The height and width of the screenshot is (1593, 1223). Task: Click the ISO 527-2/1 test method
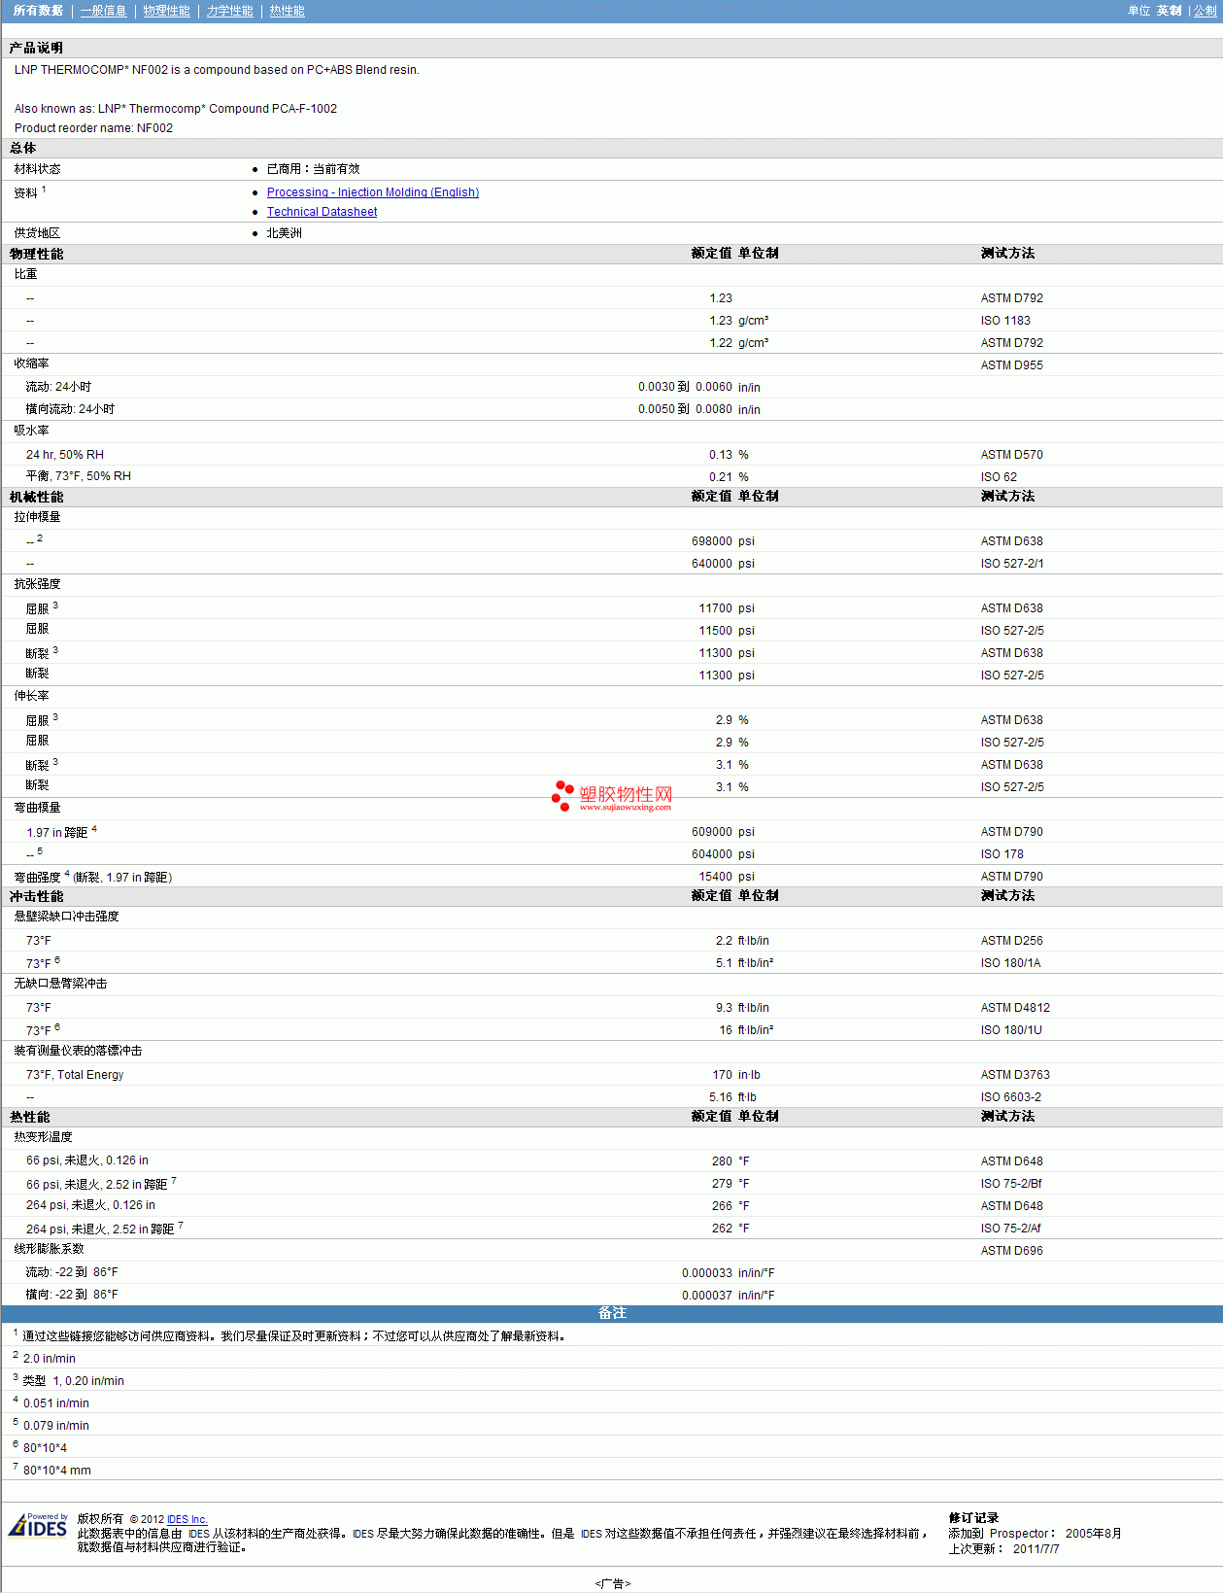1012,564
